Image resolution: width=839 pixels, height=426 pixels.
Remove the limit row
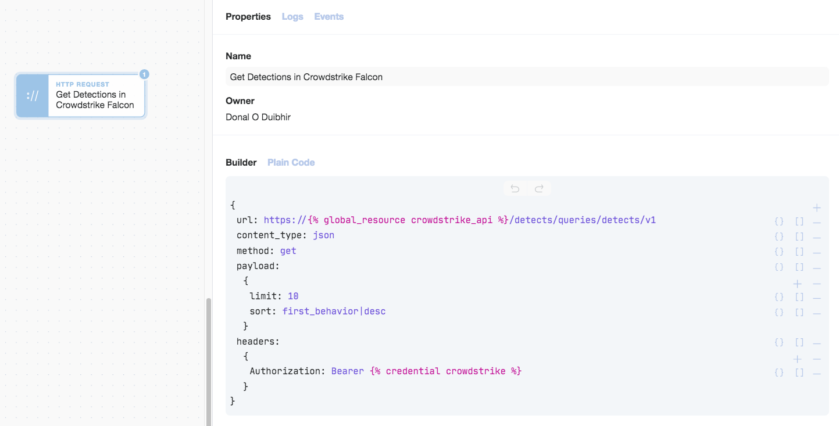coord(817,298)
